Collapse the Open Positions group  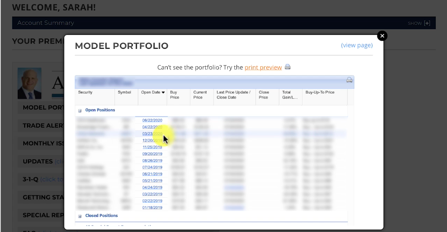coord(80,110)
